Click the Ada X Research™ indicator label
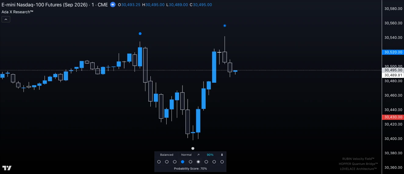Viewport: 404px width, 174px height. (x=17, y=12)
